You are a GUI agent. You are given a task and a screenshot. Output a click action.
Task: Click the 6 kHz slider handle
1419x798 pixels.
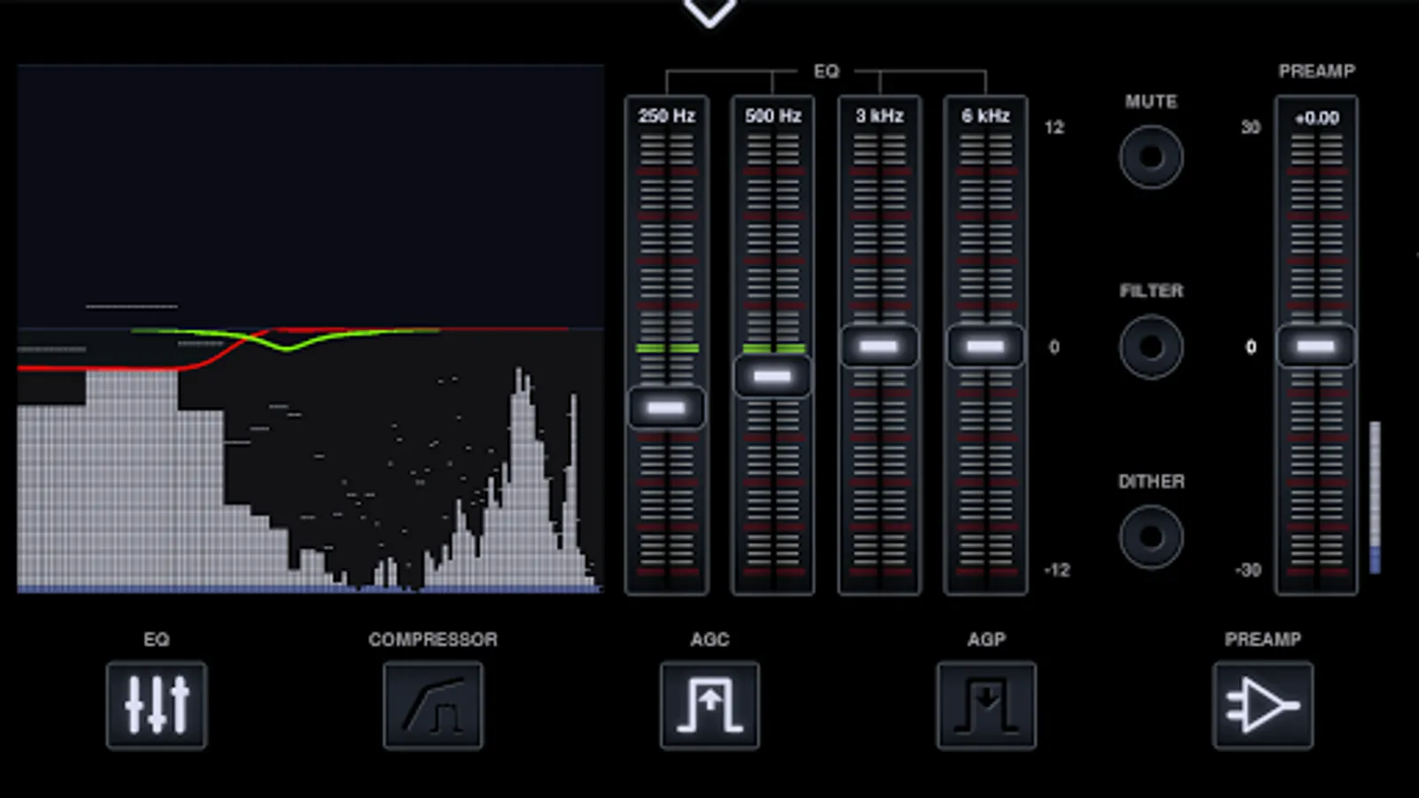coord(985,347)
